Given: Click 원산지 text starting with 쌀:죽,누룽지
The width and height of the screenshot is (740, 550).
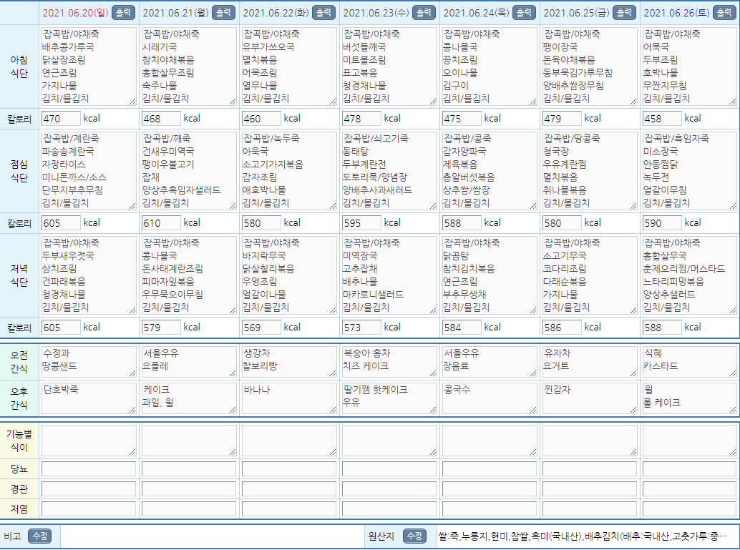Looking at the screenshot, I should pyautogui.click(x=583, y=536).
